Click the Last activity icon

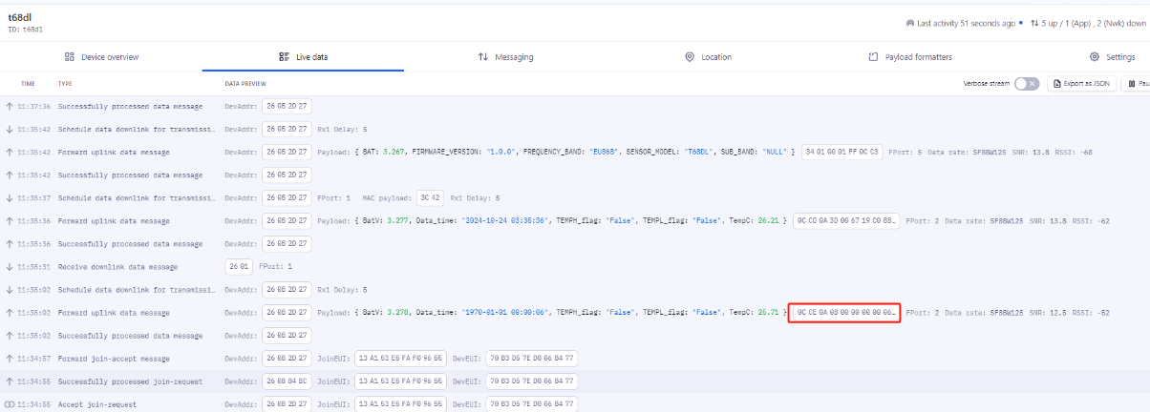(x=908, y=22)
